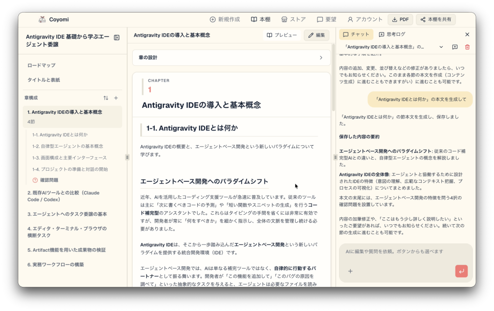Download the book as PDF
The width and height of the screenshot is (494, 311).
click(400, 19)
